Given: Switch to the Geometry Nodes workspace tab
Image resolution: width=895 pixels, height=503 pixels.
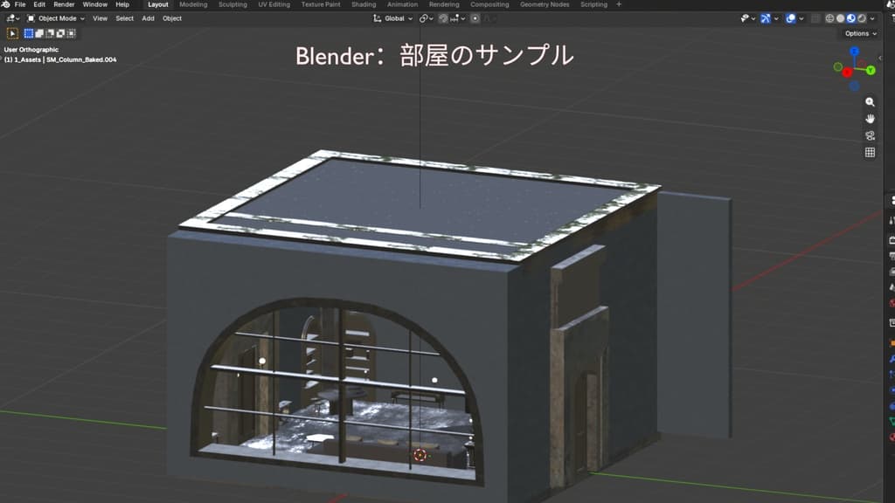Looking at the screenshot, I should [x=545, y=4].
